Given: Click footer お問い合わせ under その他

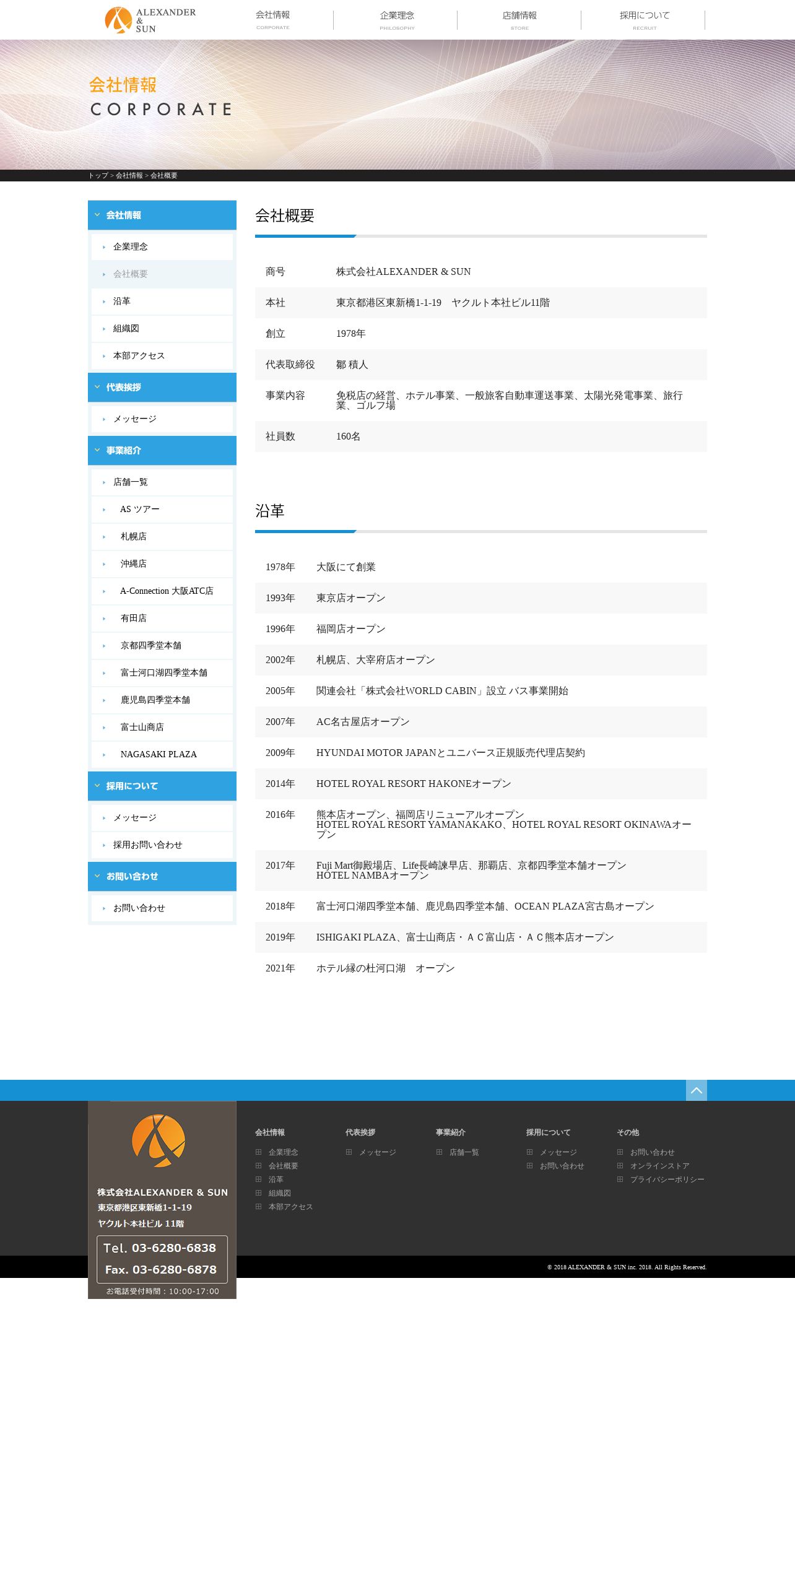Looking at the screenshot, I should point(652,1152).
